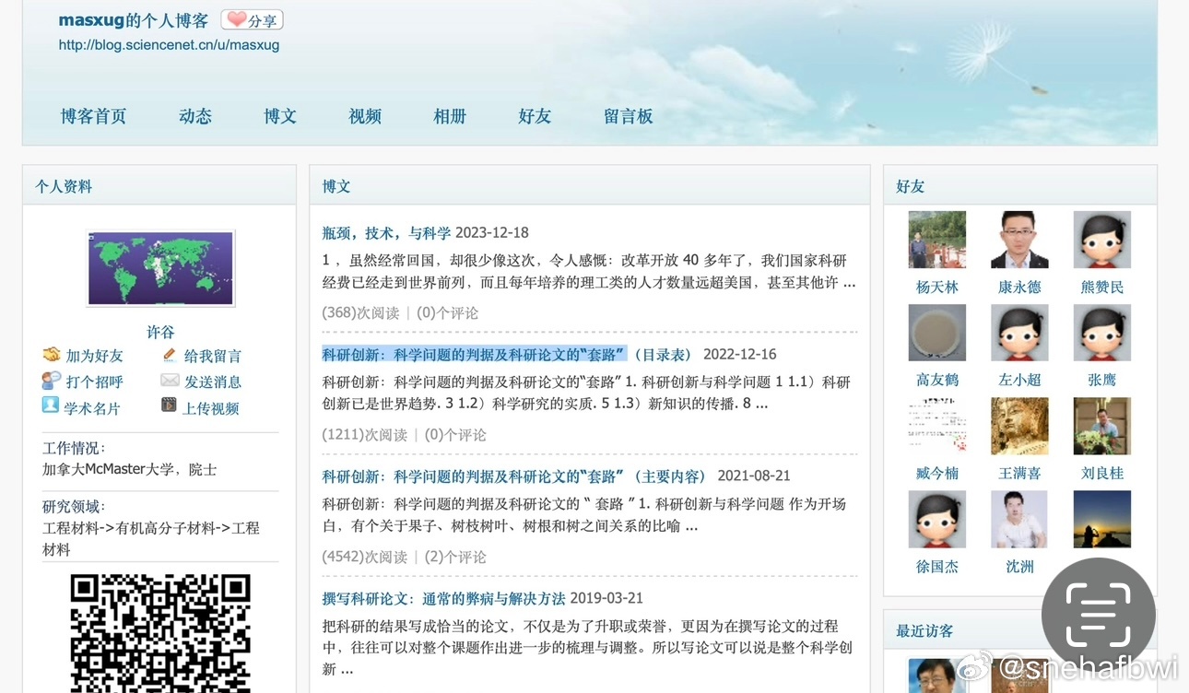Click the 发送消息 envelope icon

(170, 380)
